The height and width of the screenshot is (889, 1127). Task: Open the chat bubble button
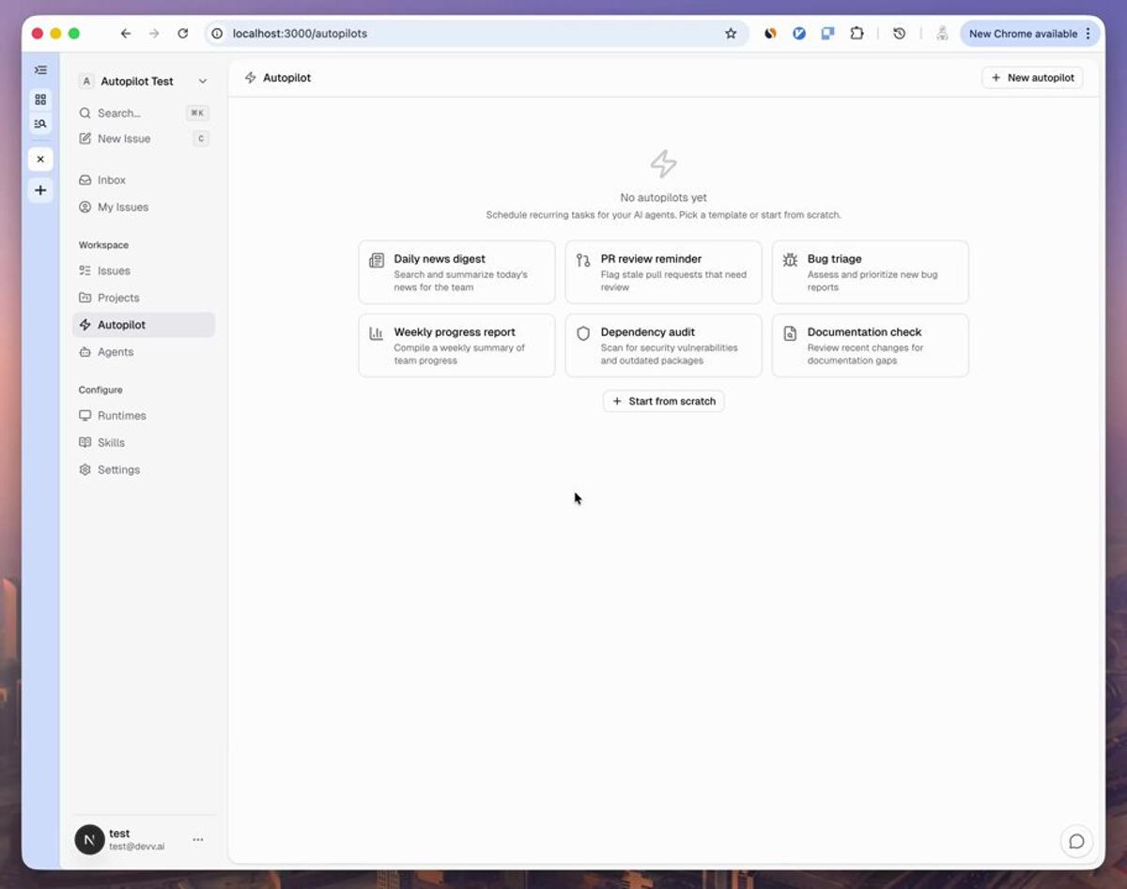click(x=1076, y=841)
